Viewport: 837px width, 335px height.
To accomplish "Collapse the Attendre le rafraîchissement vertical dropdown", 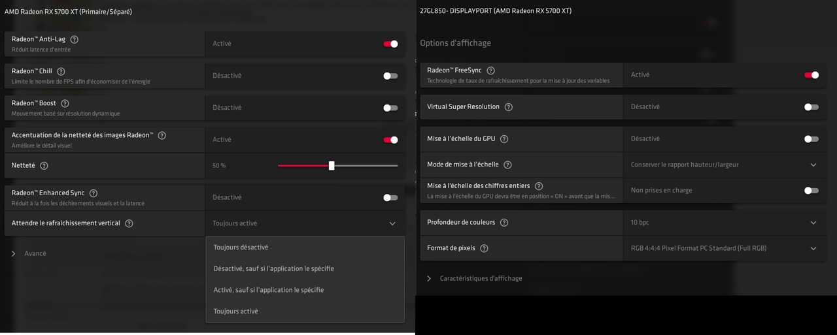I will coord(305,223).
